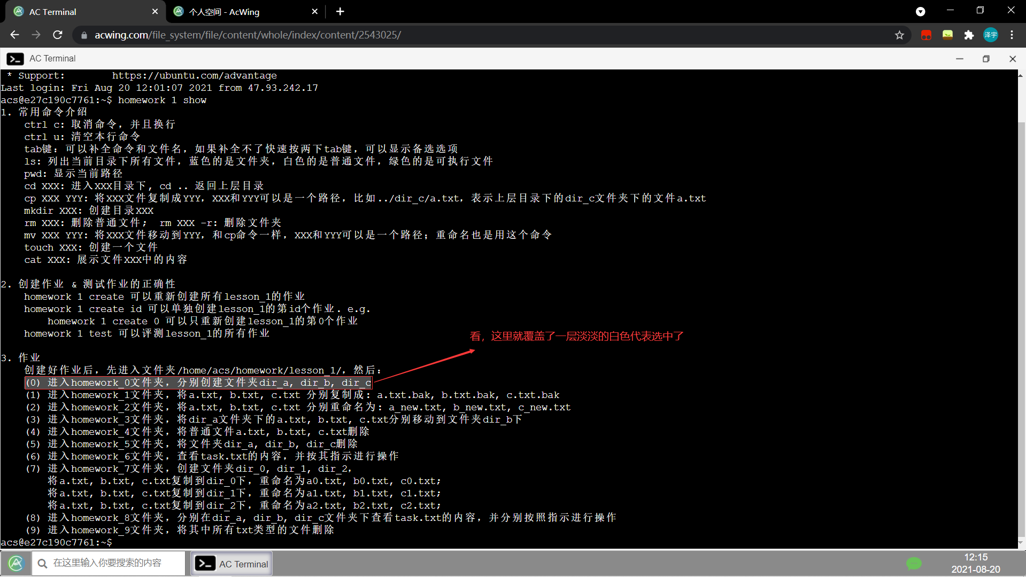Click task (0) homework_0 line
Viewport: 1026px width, 577px height.
click(198, 383)
